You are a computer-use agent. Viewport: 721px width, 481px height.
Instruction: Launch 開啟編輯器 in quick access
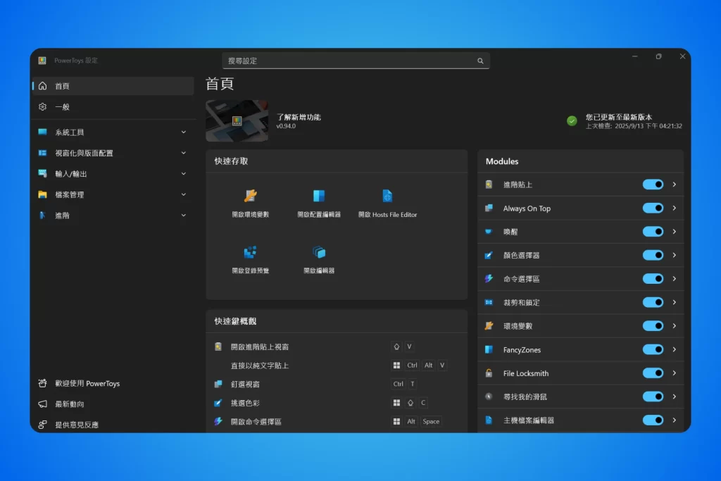click(x=318, y=258)
